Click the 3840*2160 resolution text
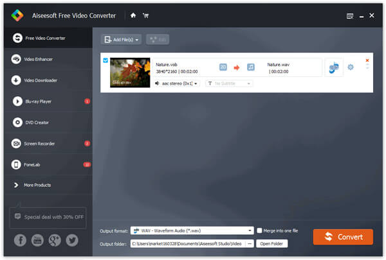The image size is (386, 260). coord(167,71)
